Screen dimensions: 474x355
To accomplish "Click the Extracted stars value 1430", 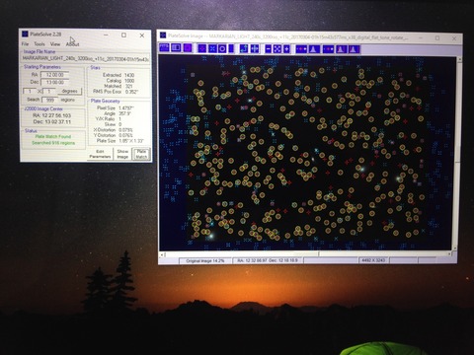I will [129, 75].
